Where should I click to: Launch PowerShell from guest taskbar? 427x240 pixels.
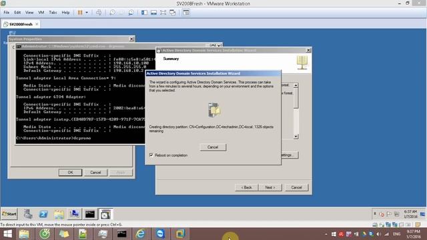(x=43, y=214)
